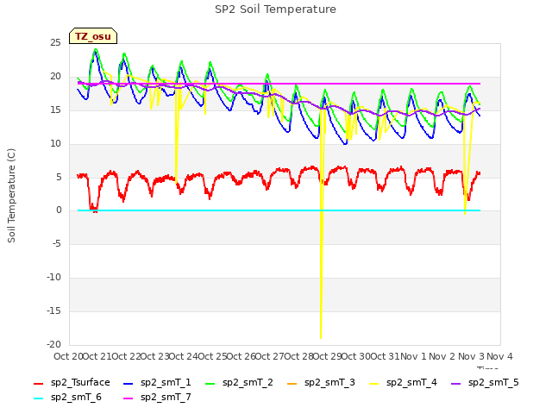Image resolution: width=552 pixels, height=414 pixels.
Task: Toggle sp2_smT_2 legend entry
Action: [x=239, y=382]
